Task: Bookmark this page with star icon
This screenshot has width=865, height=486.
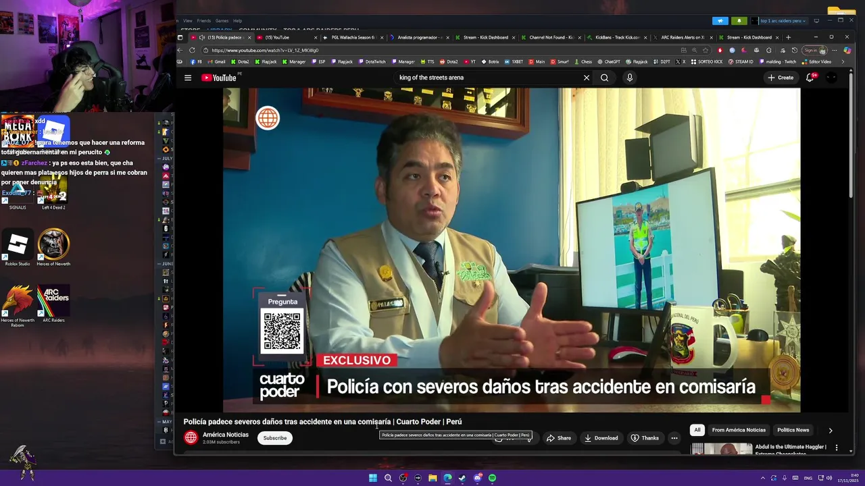Action: pyautogui.click(x=706, y=51)
